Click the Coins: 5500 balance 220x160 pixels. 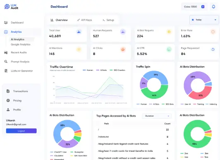[190, 7]
